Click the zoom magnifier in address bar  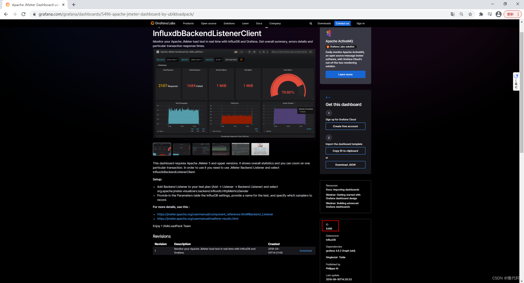click(462, 14)
